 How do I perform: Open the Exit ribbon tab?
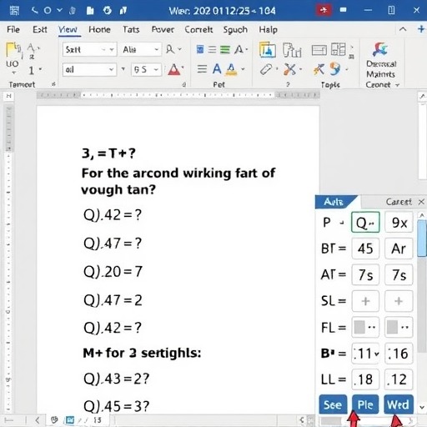(40, 29)
